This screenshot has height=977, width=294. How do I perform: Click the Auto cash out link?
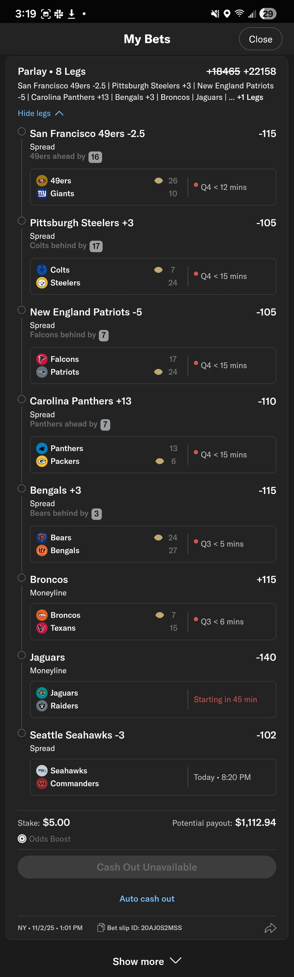[147, 899]
